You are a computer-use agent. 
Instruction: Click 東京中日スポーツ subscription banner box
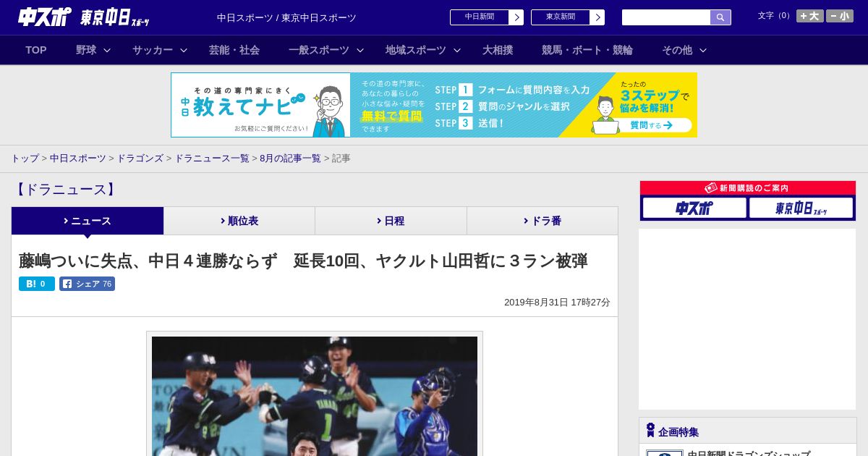[801, 208]
